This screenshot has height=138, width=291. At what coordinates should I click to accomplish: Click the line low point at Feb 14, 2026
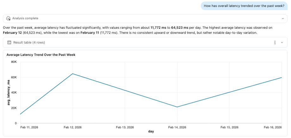point(177,107)
